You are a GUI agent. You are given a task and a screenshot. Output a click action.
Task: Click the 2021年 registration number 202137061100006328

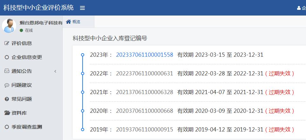coord(145,92)
